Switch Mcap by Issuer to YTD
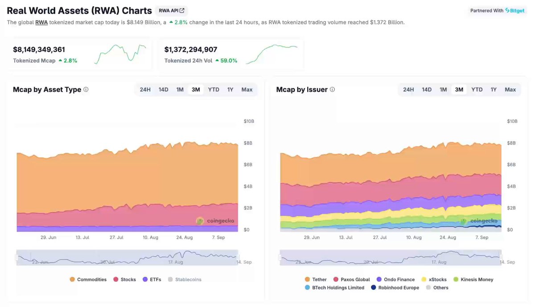 pyautogui.click(x=477, y=90)
